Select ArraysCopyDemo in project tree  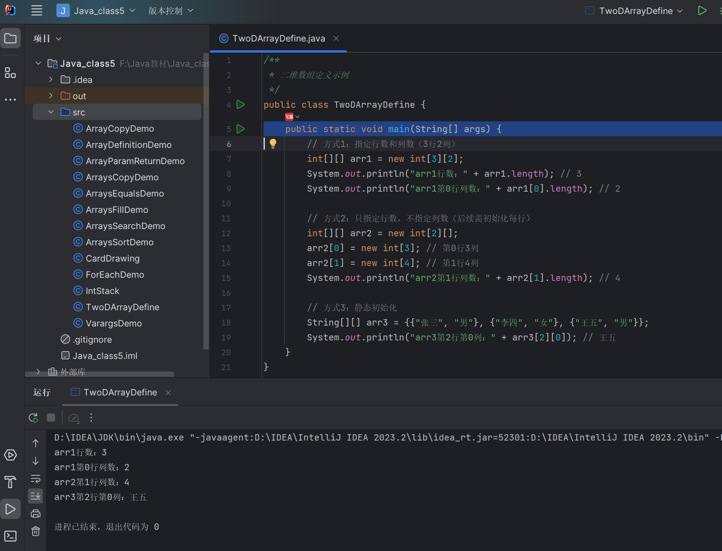coord(122,177)
